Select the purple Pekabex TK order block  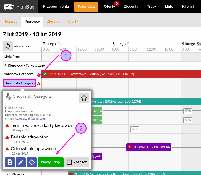(x=149, y=147)
